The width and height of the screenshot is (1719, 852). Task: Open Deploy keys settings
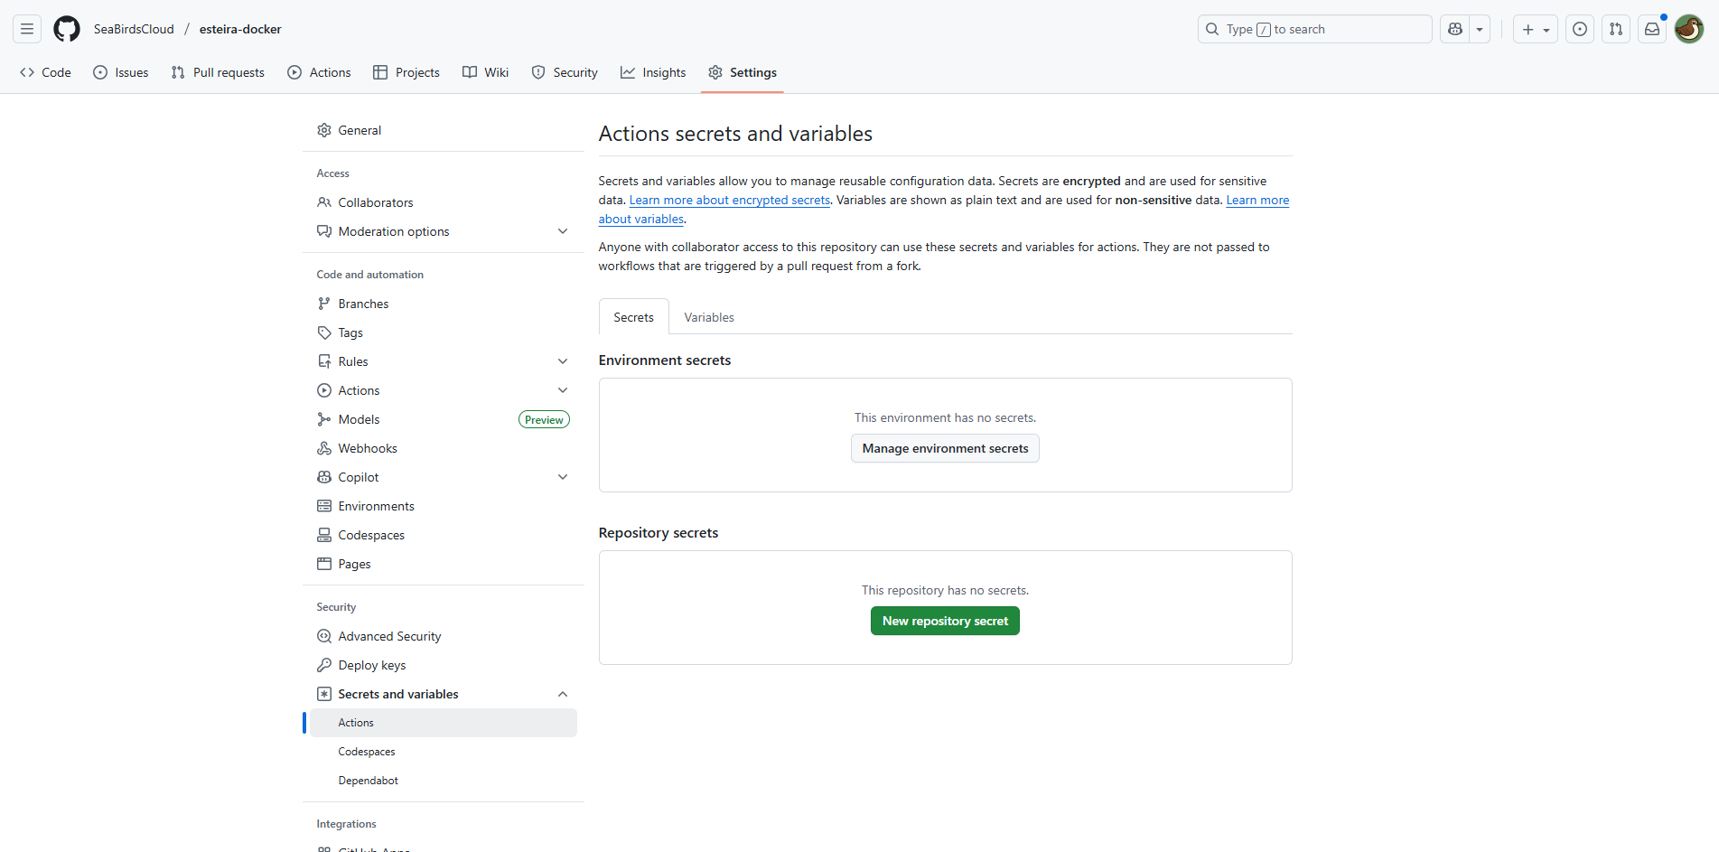(x=443, y=665)
